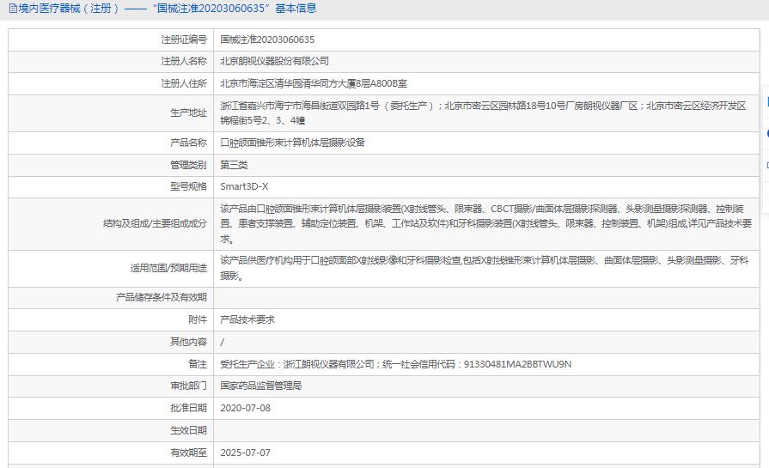
Task: Click the label "审批部门"
Action: click(188, 386)
